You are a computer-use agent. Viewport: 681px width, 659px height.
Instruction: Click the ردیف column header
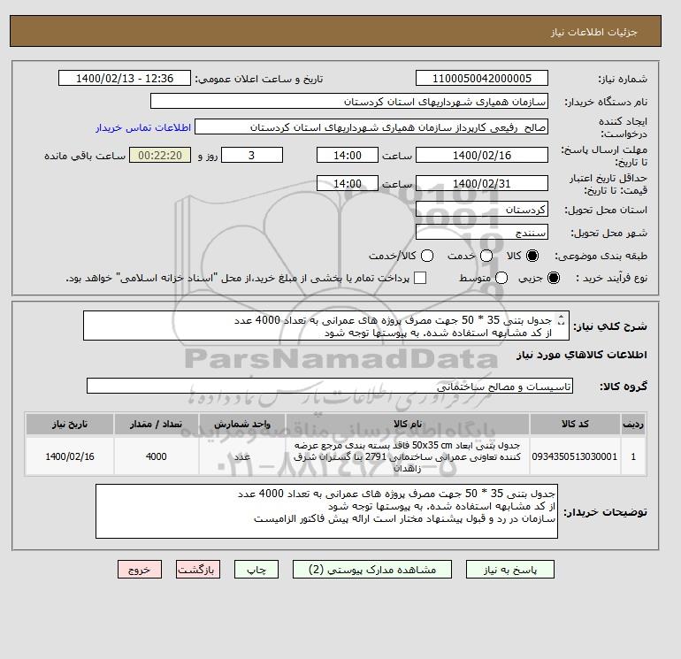click(633, 424)
